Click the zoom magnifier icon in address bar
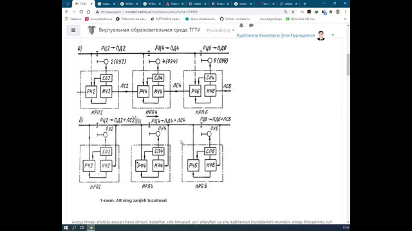Screen dimensions: 412x231 286,12
